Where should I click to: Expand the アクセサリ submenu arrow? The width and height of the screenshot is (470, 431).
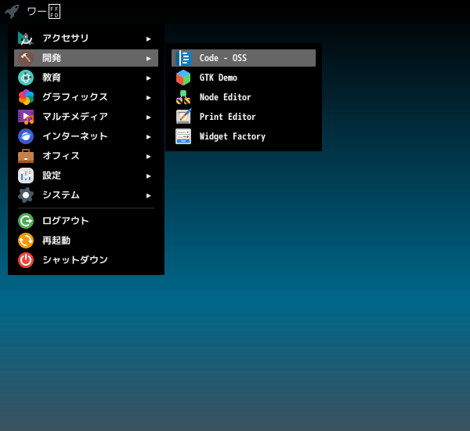coord(149,38)
